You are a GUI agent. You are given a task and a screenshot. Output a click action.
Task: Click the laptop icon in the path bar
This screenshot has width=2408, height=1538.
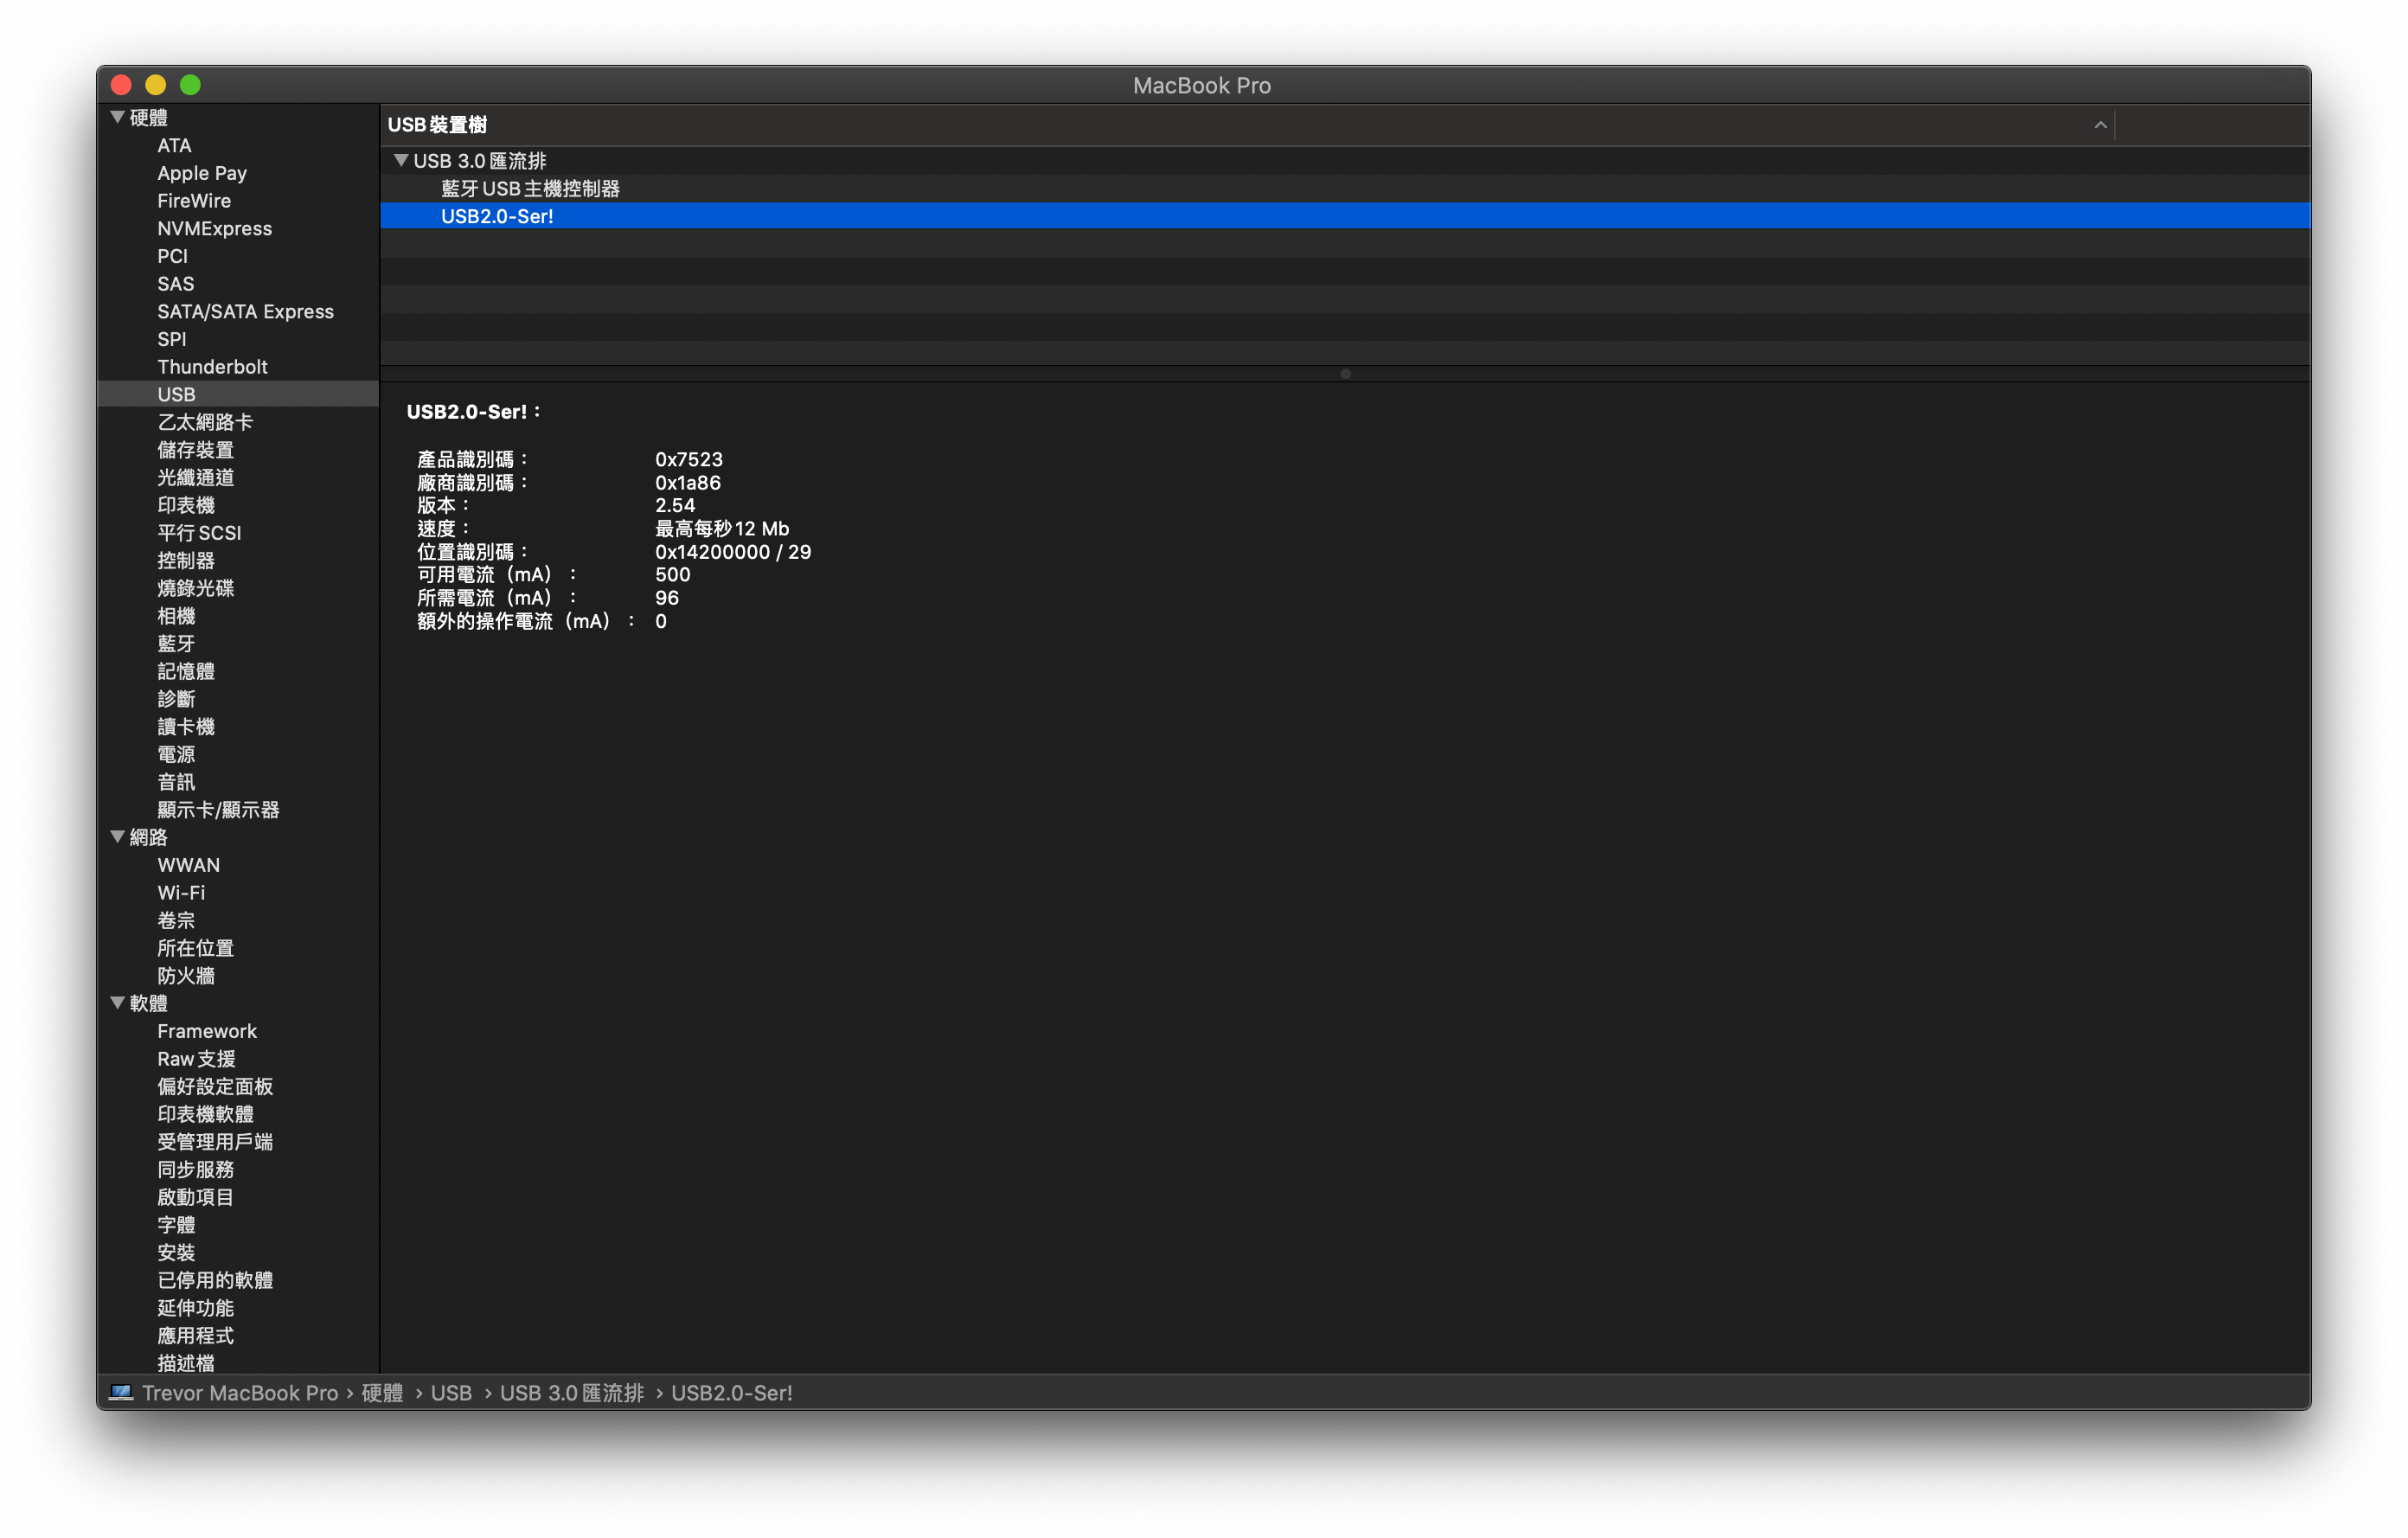click(x=121, y=1392)
